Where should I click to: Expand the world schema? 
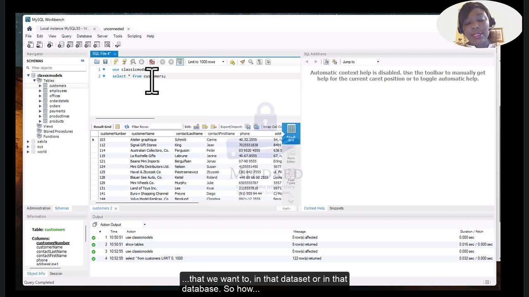[x=29, y=152]
